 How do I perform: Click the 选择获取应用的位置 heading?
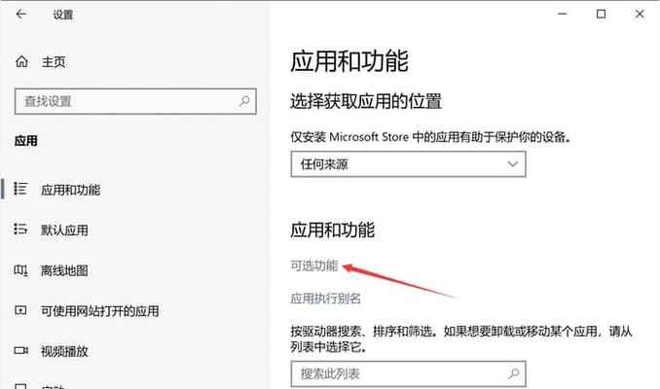[x=366, y=101]
